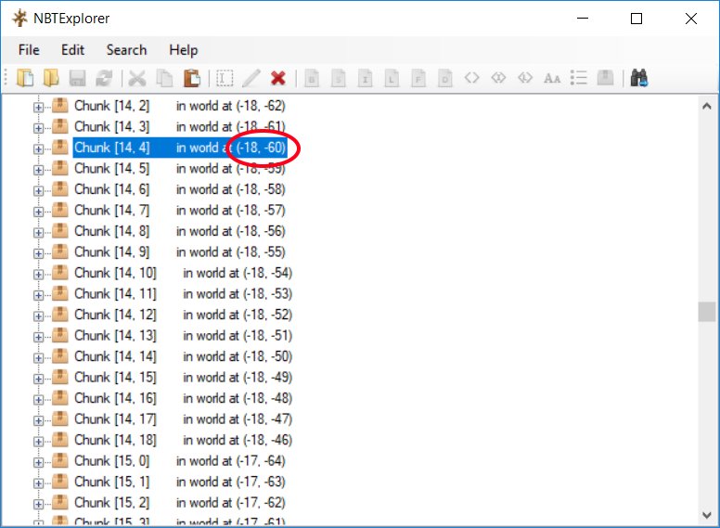
Task: Click the Cut scissors icon
Action: point(136,78)
